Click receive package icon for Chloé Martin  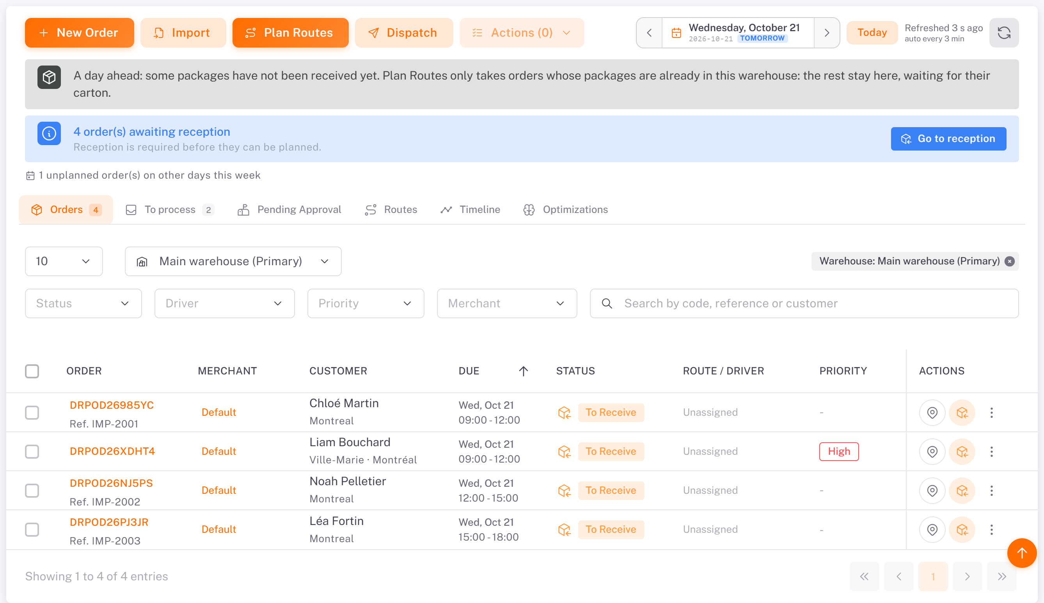[962, 413]
